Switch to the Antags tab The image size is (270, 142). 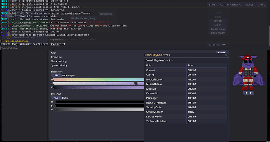coord(74,40)
